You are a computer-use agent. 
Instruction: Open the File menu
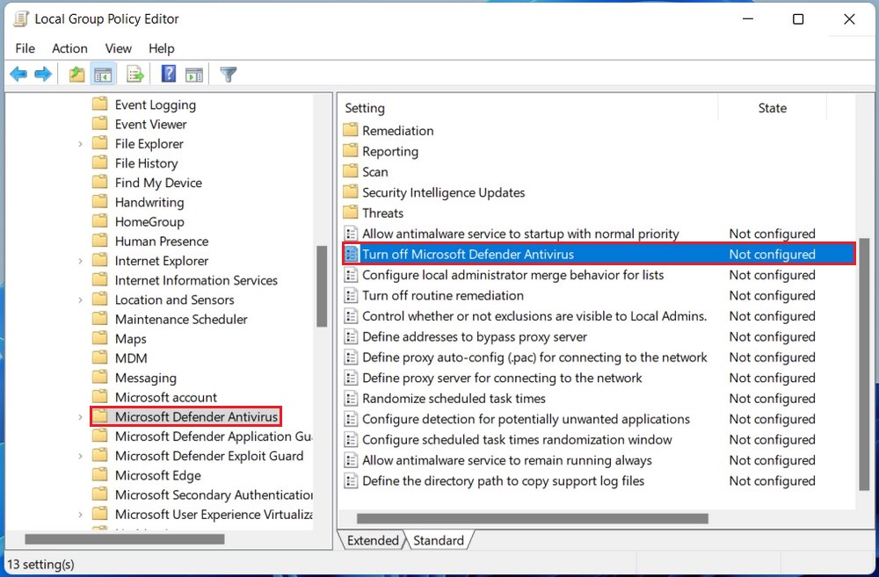click(x=25, y=48)
